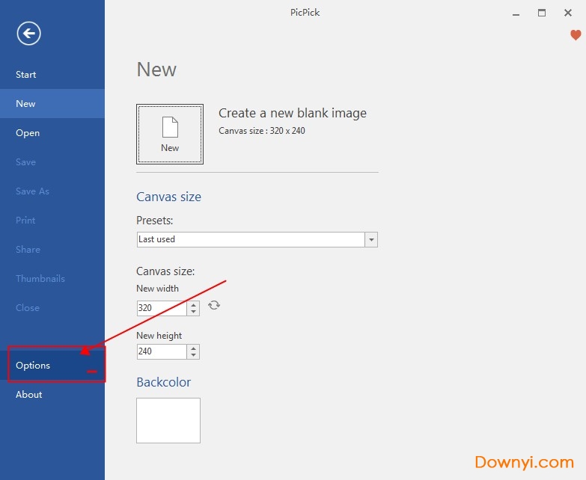Go to the About page
This screenshot has width=586, height=480.
(x=29, y=395)
